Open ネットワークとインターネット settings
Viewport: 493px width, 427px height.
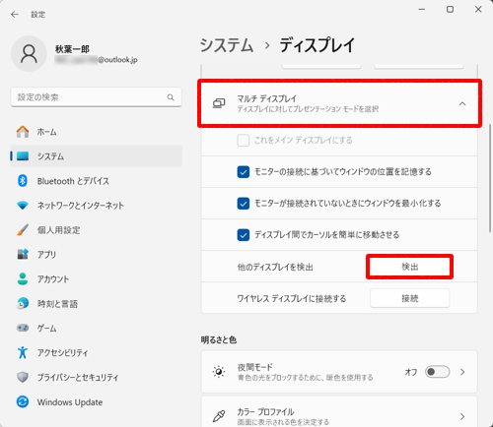(x=96, y=206)
